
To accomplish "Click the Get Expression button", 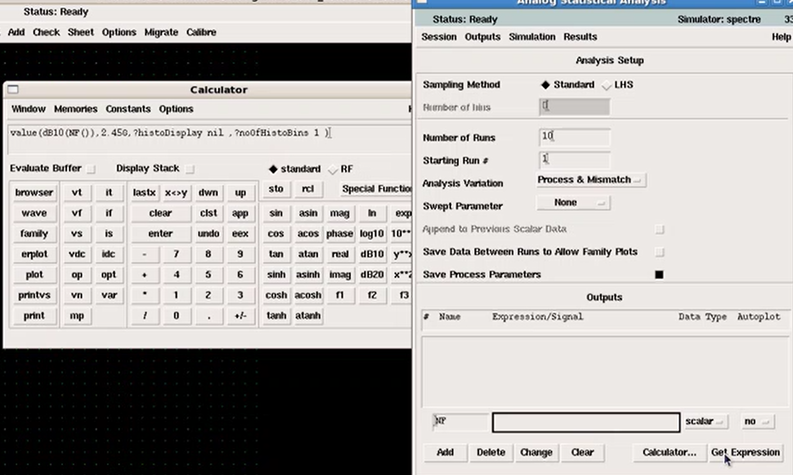I will tap(745, 452).
